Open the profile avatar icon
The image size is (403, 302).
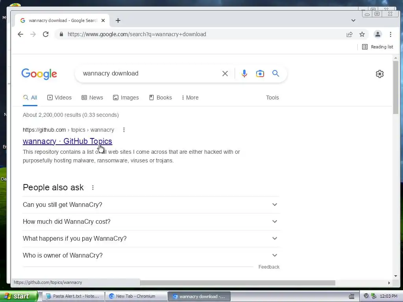[377, 34]
